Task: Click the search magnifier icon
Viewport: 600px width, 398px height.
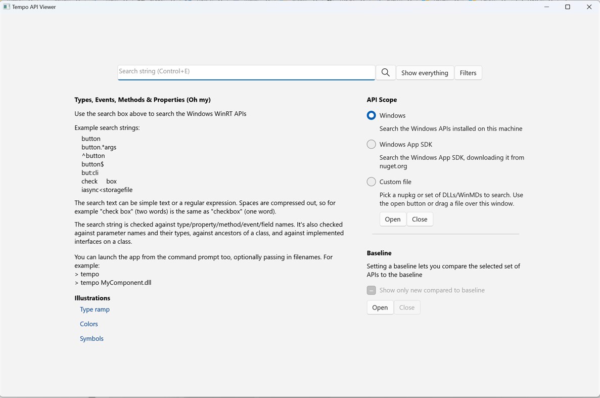Action: click(x=385, y=72)
